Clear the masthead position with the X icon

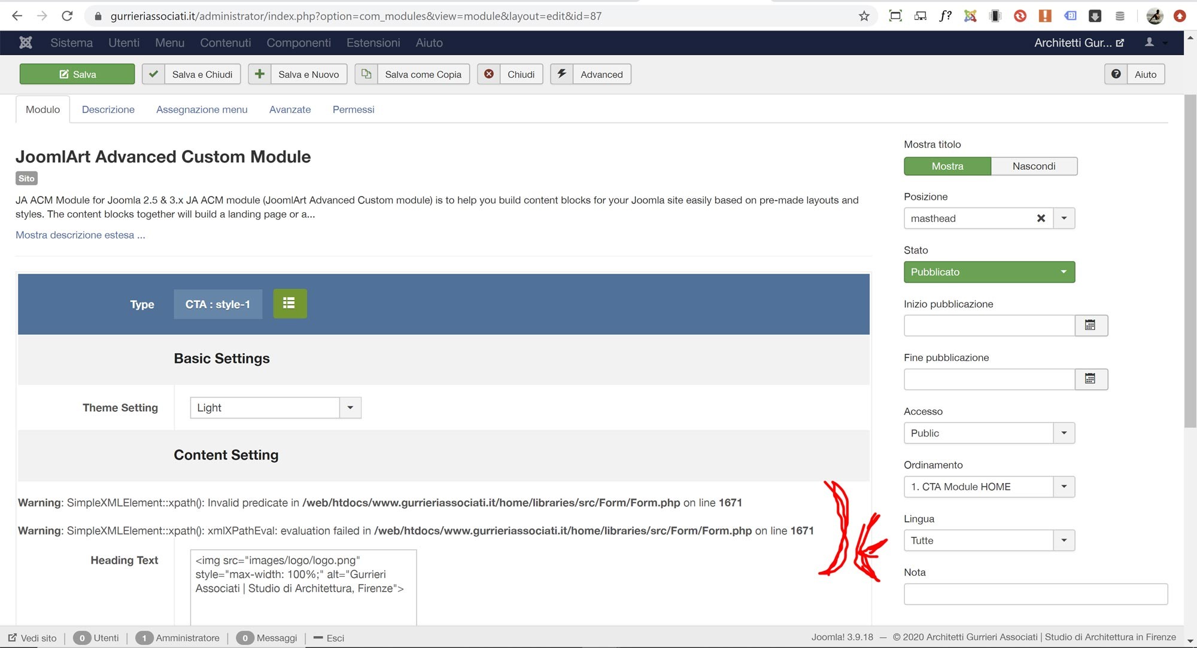(1041, 218)
